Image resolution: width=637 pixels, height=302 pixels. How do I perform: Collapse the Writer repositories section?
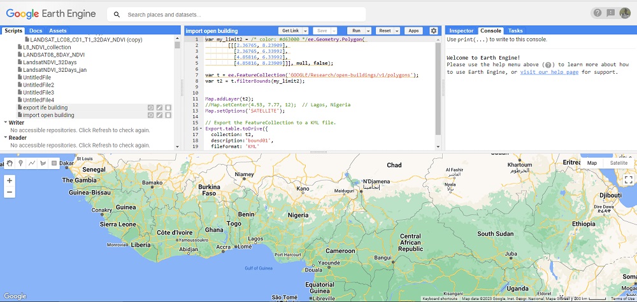[4, 123]
